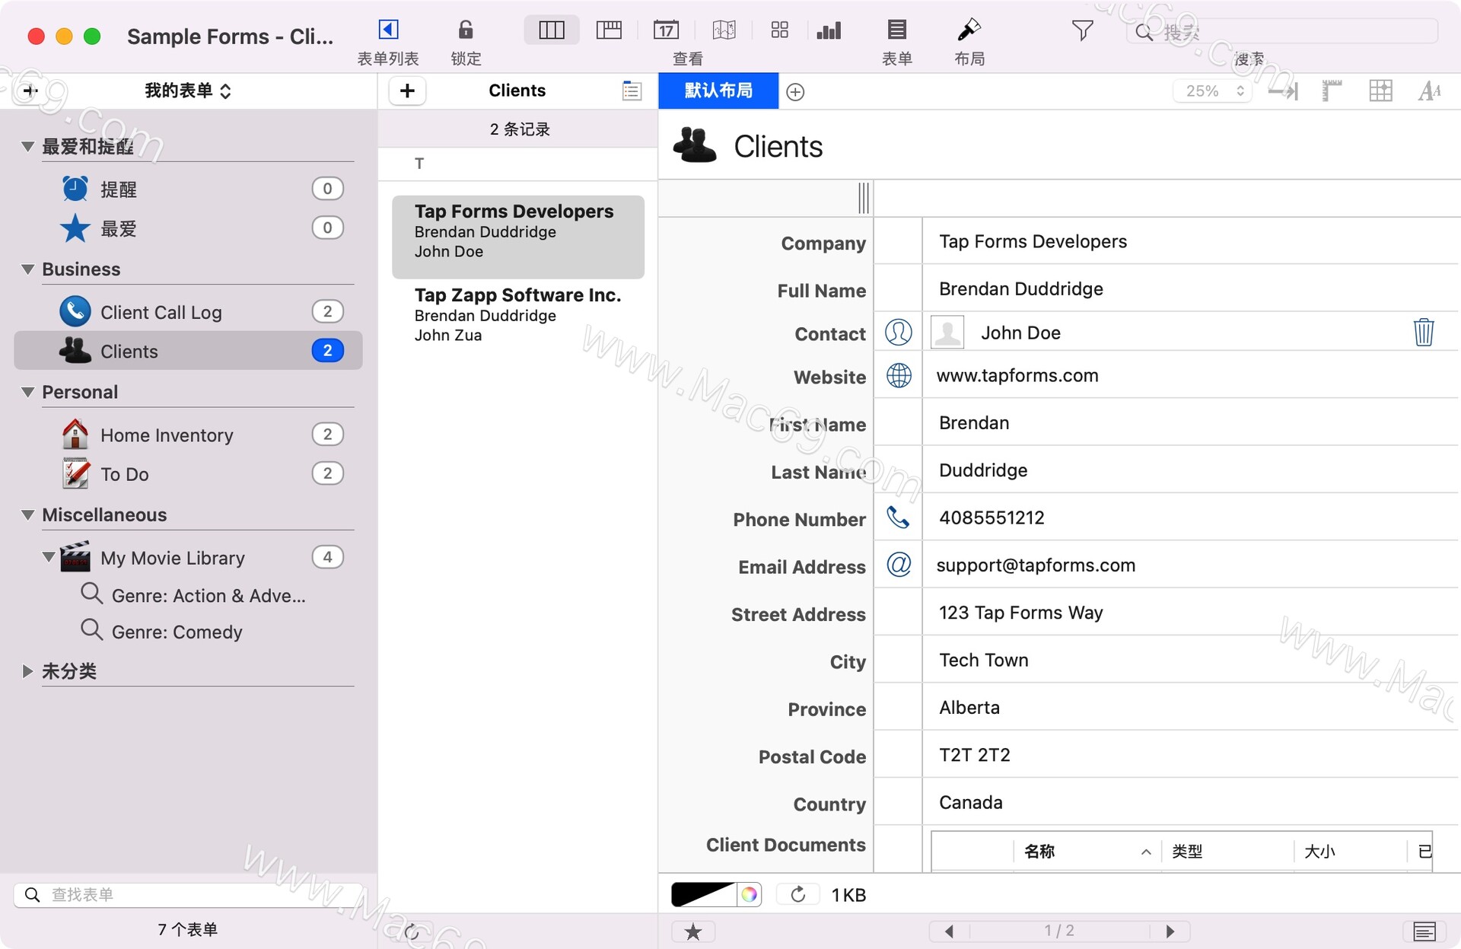Open the filter funnel icon near the search bar

click(1082, 30)
